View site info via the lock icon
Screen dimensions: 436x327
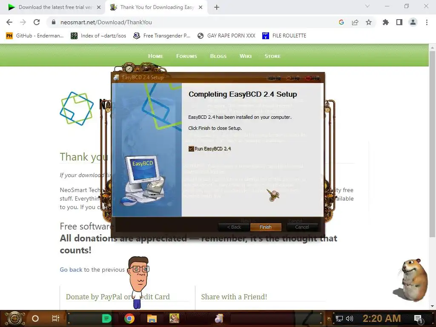54,22
